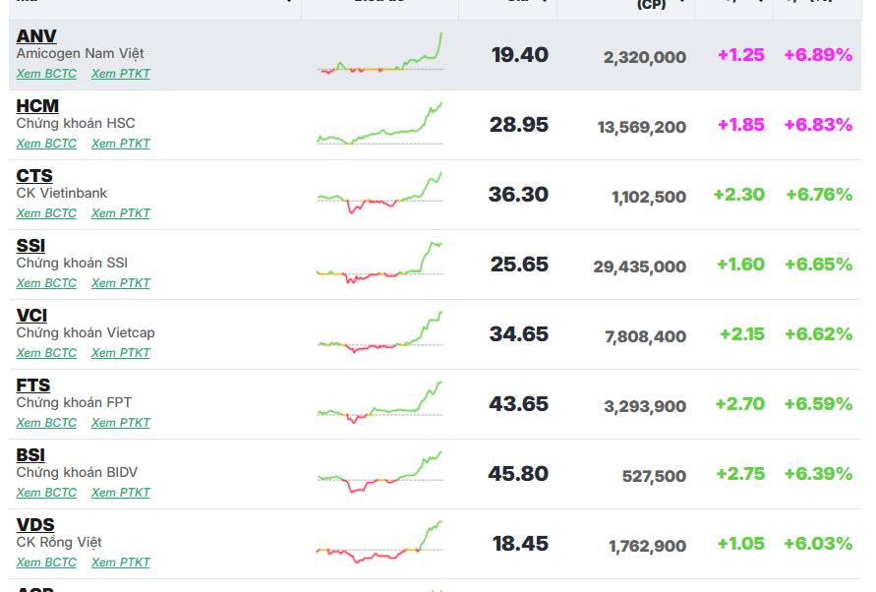Screen dimensions: 876x592
Task: Open the FTS ticker symbol link
Action: pos(33,385)
